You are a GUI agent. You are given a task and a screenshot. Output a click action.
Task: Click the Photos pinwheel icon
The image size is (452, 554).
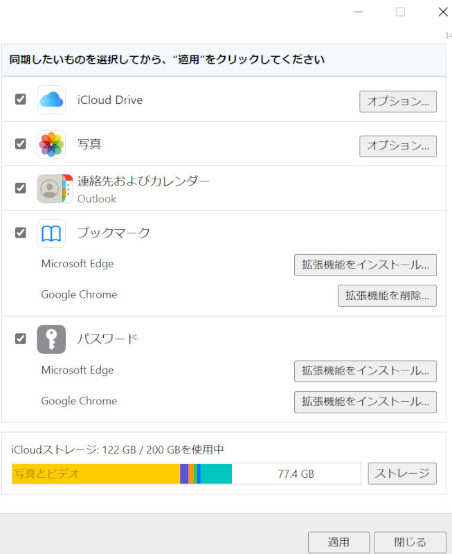click(51, 144)
